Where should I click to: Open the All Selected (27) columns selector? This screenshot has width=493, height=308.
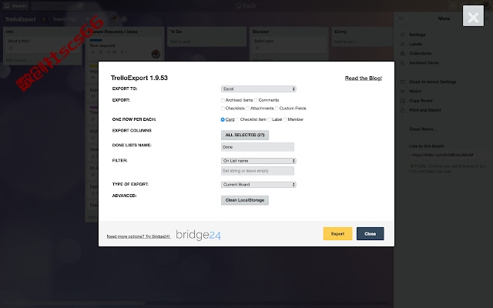coord(245,135)
